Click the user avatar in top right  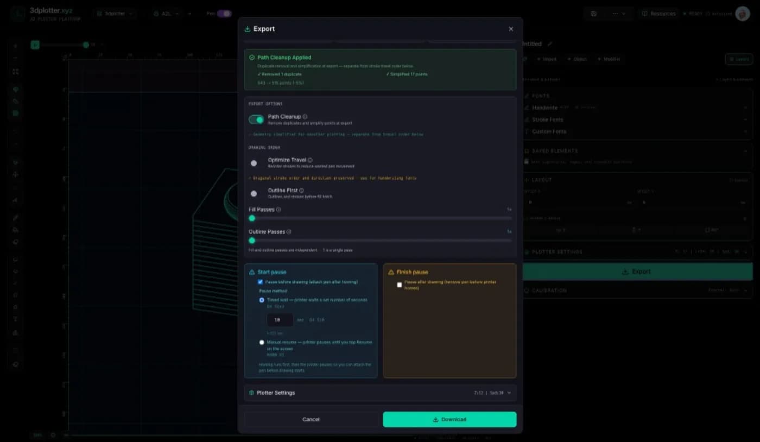(743, 14)
